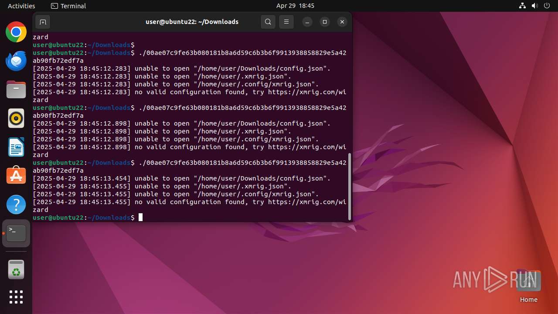Search terminal output with magnifier button
This screenshot has width=558, height=314.
tap(268, 22)
